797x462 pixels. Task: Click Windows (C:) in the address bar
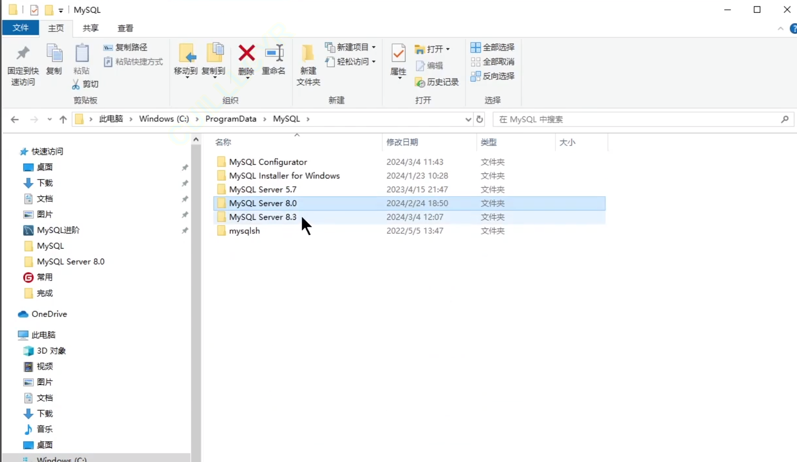click(x=164, y=119)
